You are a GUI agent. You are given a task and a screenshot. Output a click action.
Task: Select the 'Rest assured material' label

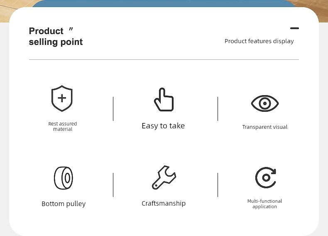coord(63,126)
